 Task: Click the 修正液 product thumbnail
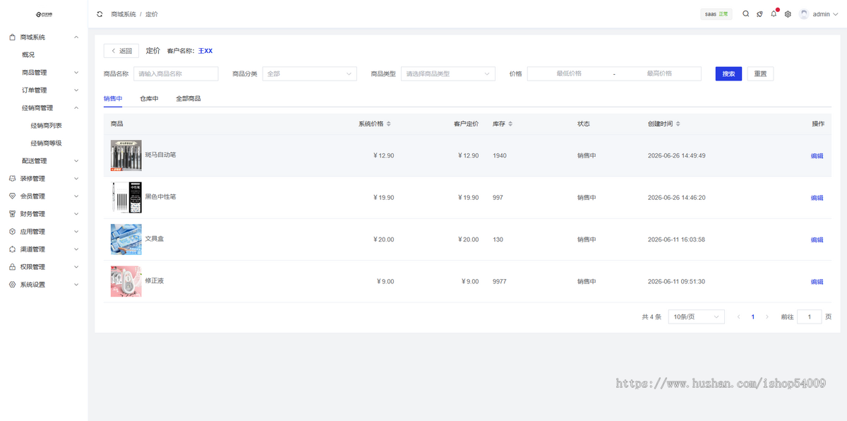tap(126, 281)
